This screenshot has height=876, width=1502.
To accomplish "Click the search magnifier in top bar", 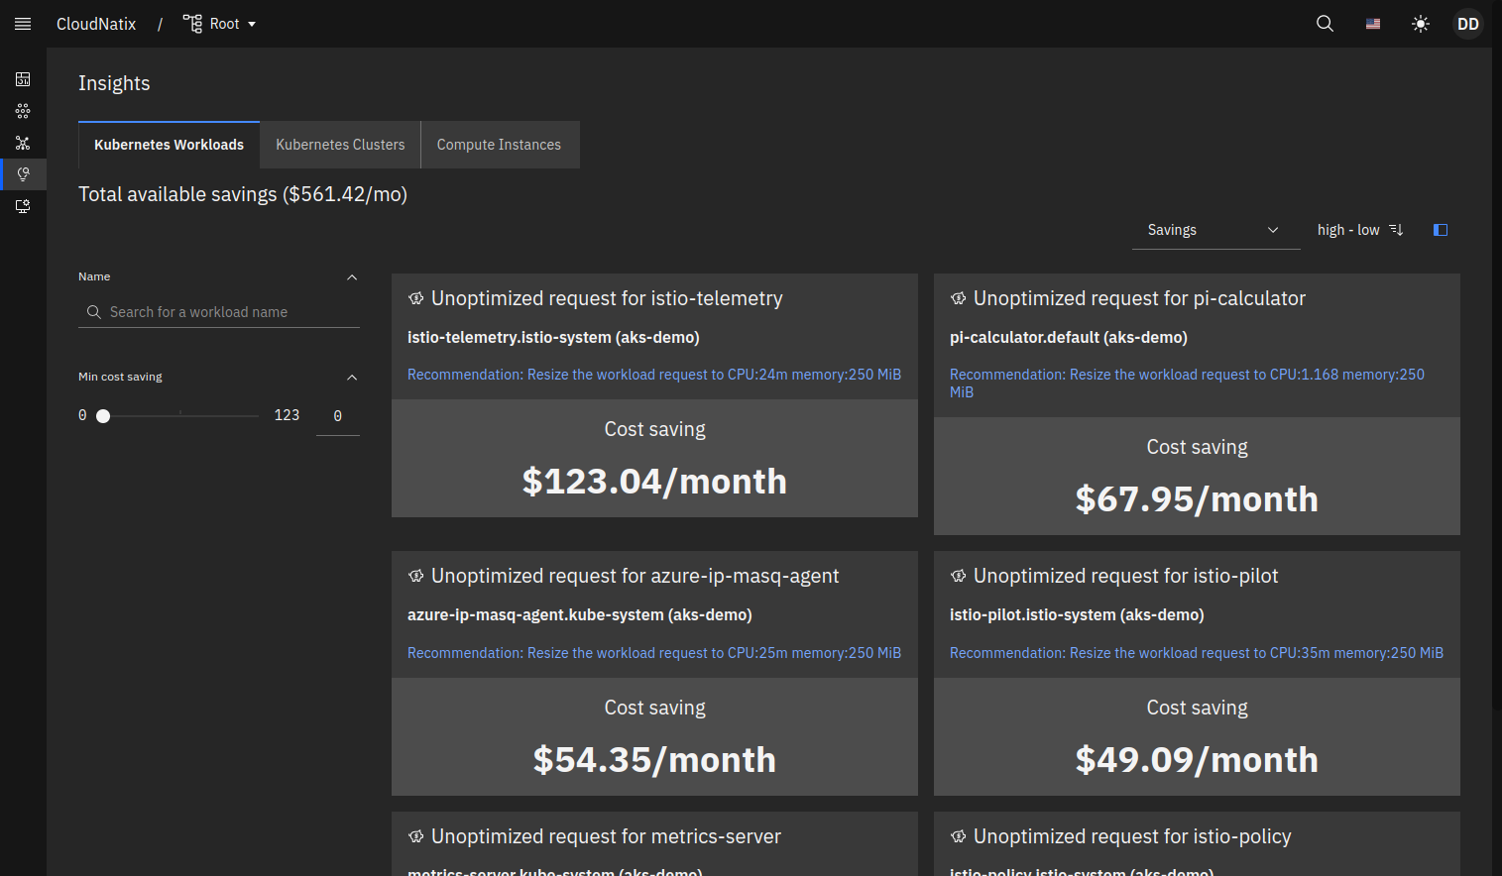I will click(1325, 24).
